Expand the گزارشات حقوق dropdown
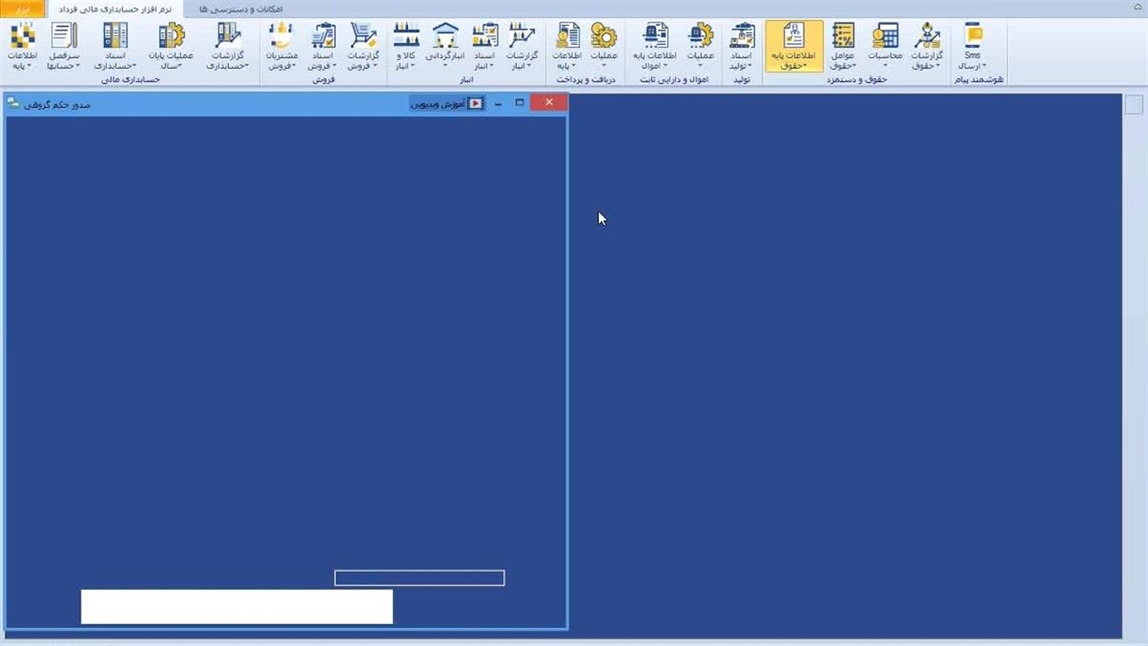 click(x=926, y=65)
